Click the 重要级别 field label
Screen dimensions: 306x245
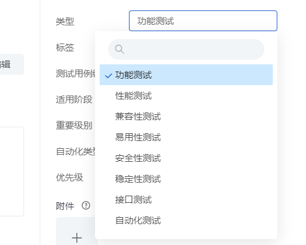click(74, 125)
